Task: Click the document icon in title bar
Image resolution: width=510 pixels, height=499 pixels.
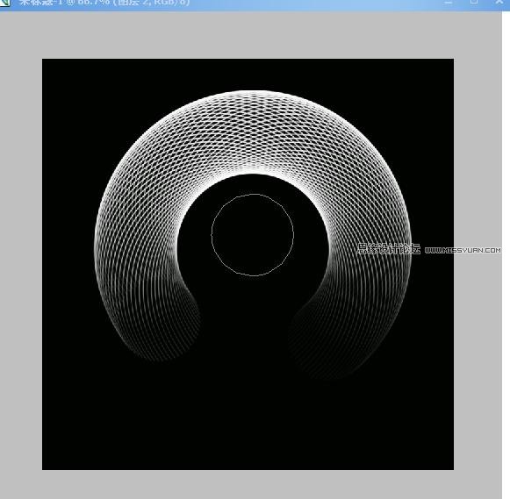Action: pyautogui.click(x=5, y=3)
